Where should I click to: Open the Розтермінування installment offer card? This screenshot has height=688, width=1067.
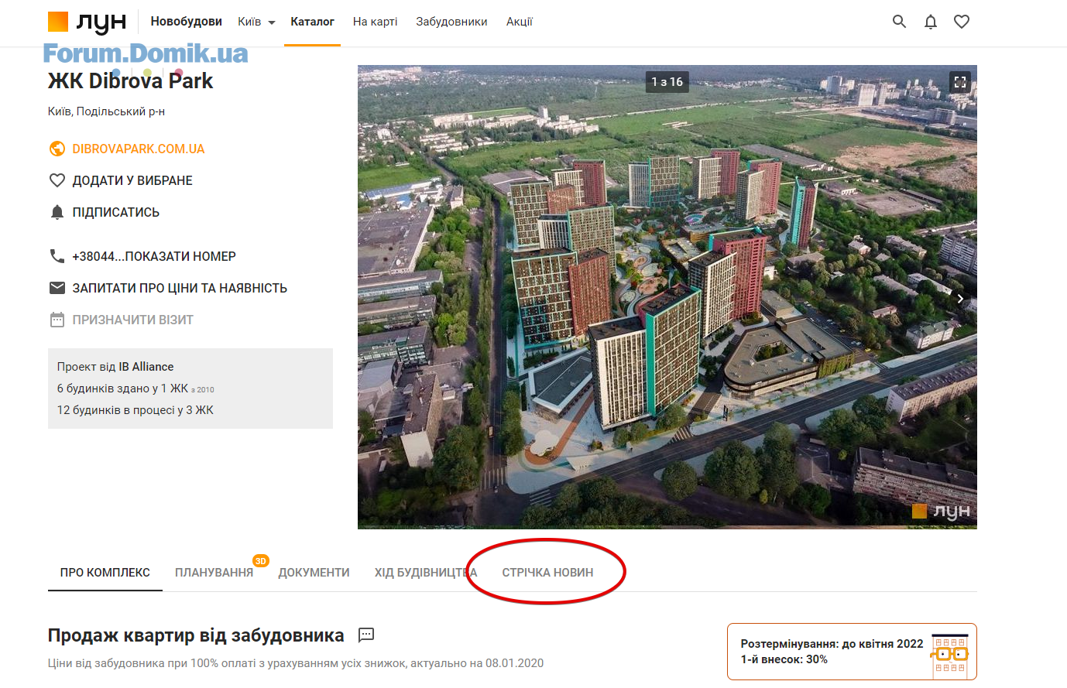click(852, 652)
